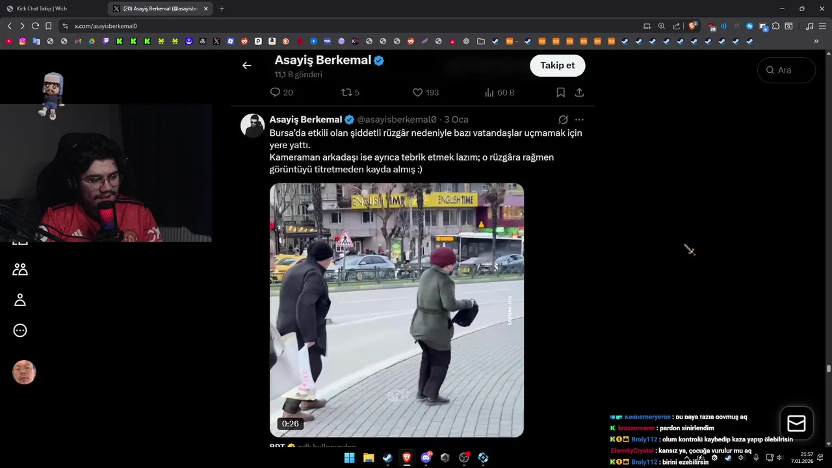
Task: Close the Asayiş Berkemal browser tab
Action: (207, 8)
